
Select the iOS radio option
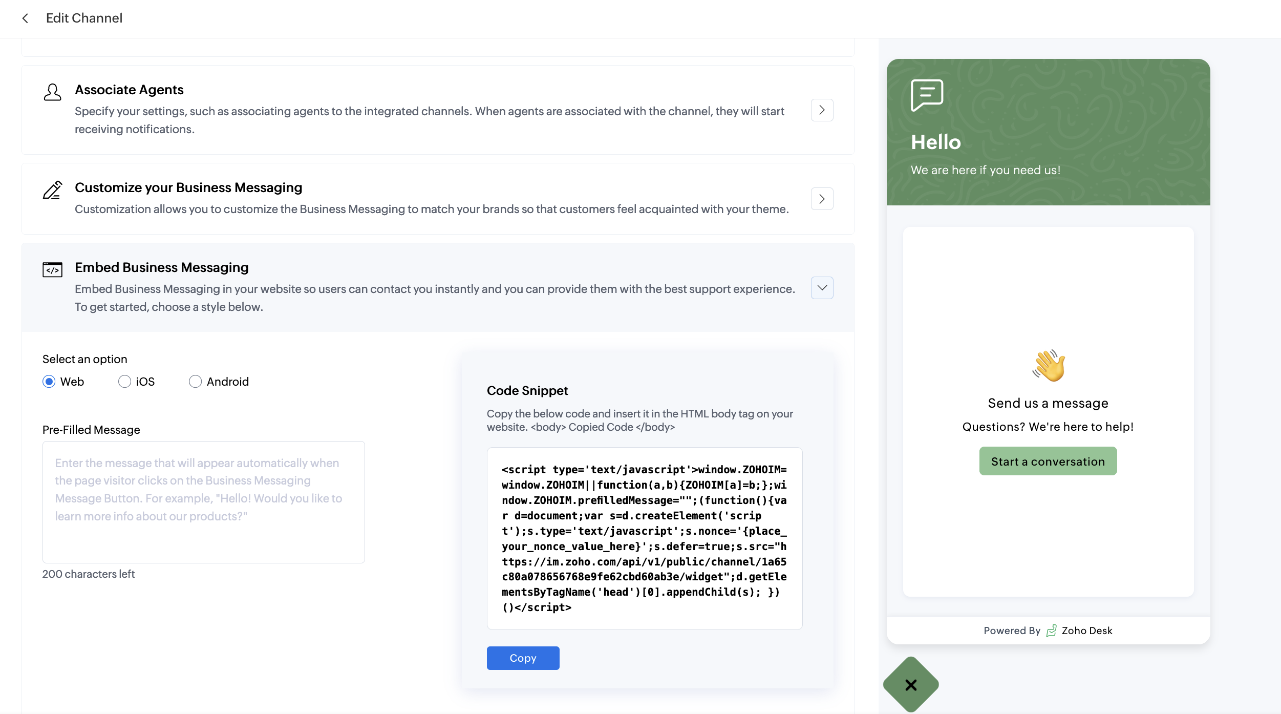click(x=124, y=382)
